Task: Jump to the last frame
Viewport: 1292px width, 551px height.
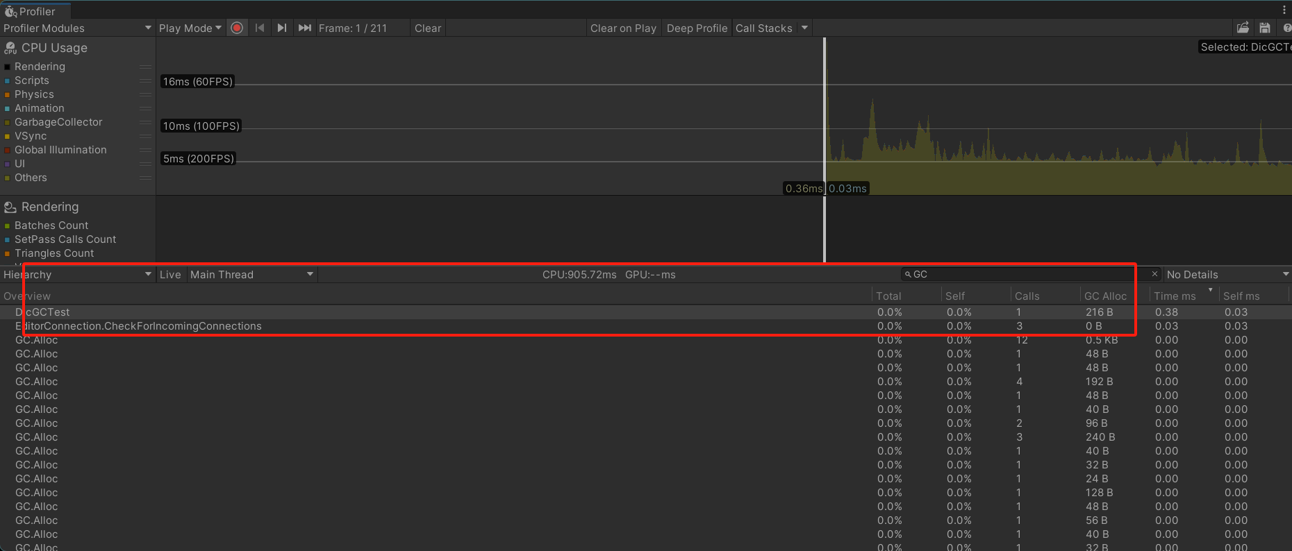Action: [304, 28]
